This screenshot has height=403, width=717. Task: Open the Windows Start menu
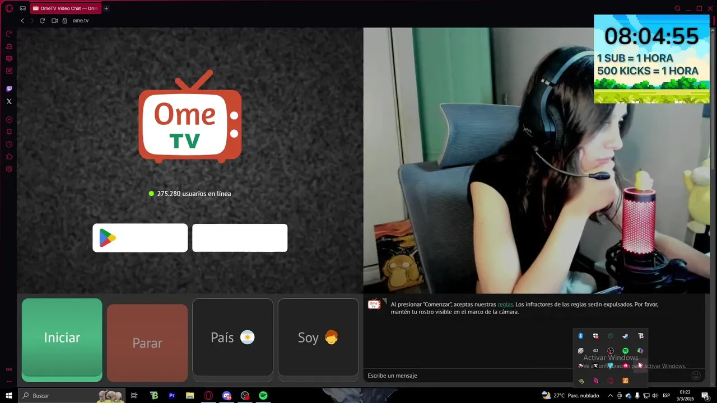[9, 396]
